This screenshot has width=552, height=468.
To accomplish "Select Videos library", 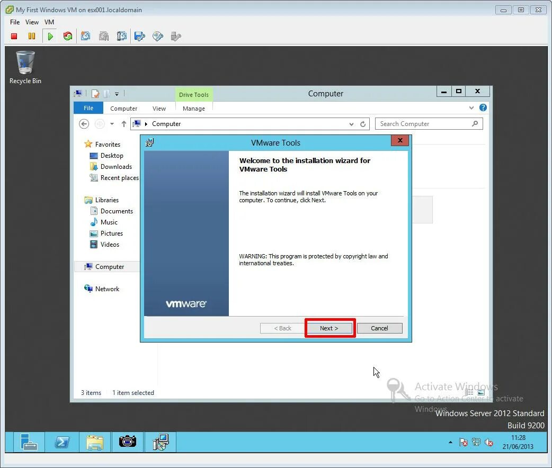I will 104,245.
